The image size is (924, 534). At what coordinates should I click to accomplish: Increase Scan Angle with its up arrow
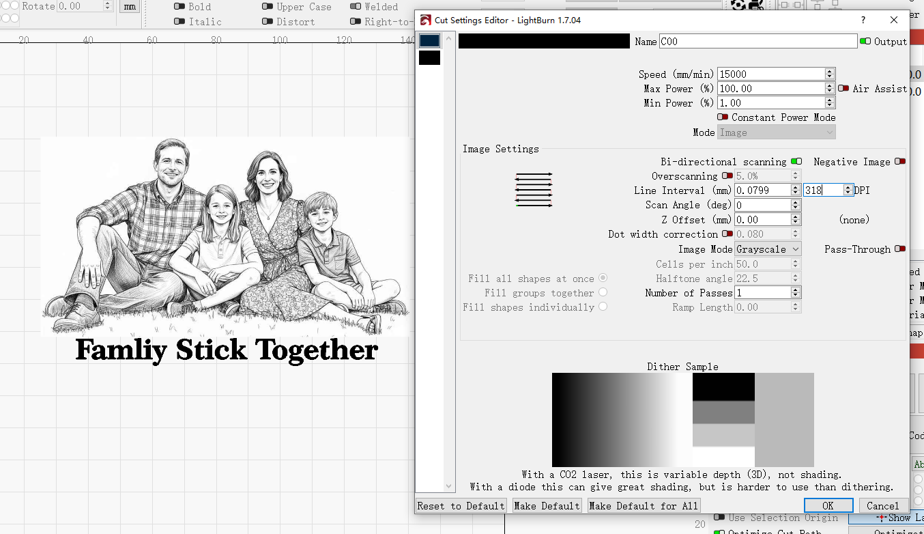pos(796,201)
